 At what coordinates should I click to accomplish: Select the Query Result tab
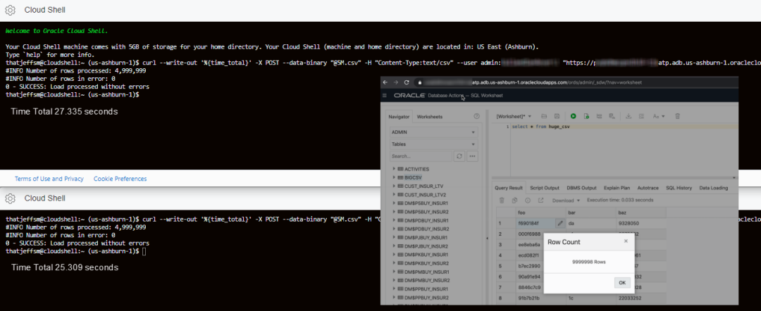(509, 188)
